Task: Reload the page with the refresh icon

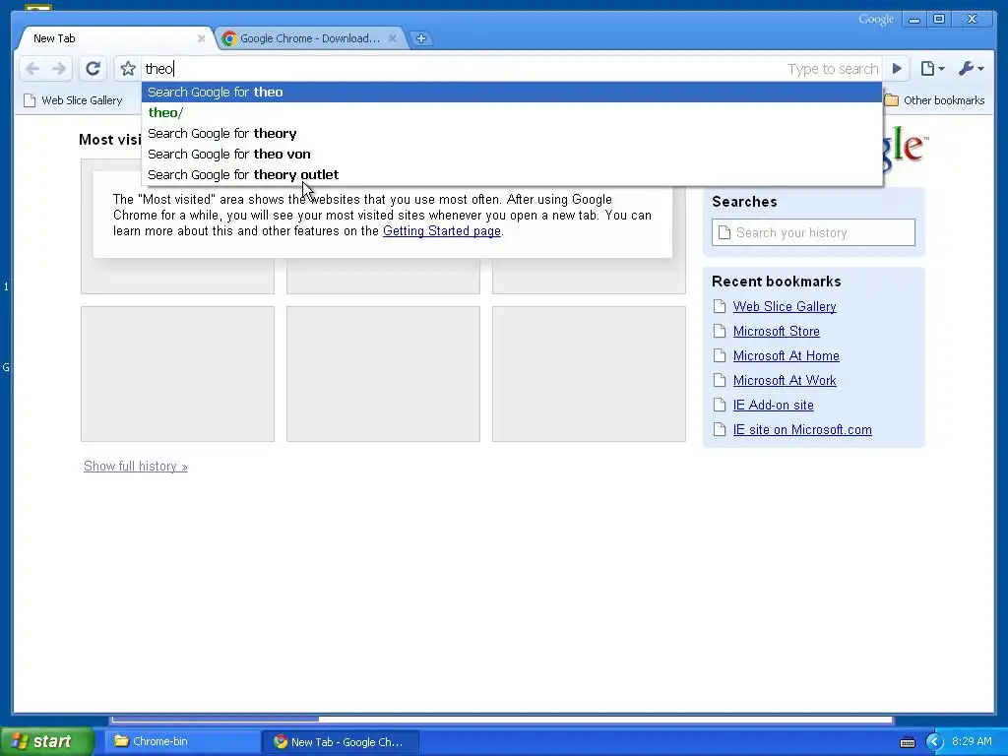Action: click(x=94, y=68)
